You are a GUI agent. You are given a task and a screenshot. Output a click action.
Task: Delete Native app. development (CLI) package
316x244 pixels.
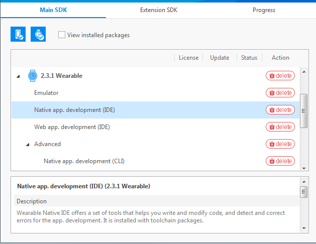point(280,161)
